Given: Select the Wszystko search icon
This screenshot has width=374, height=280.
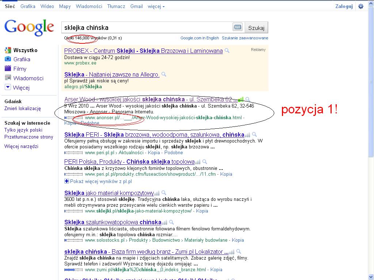Looking at the screenshot, I should (8, 50).
